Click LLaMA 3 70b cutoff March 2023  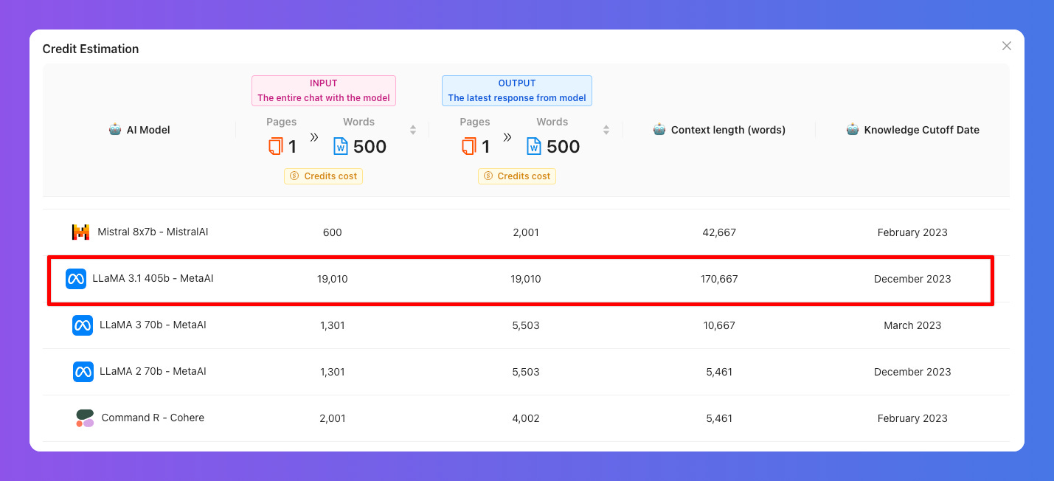[x=912, y=325]
